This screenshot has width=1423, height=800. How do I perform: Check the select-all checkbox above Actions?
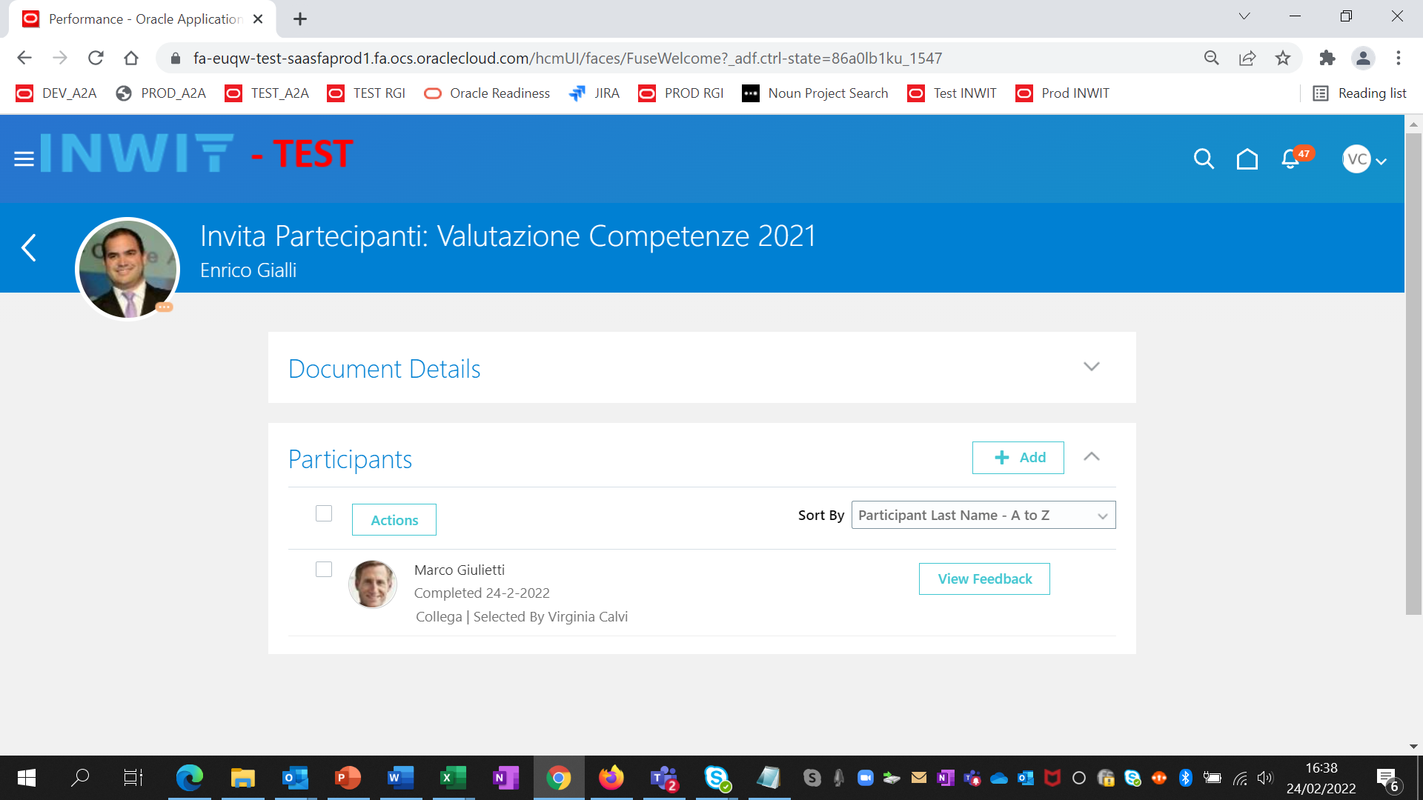[x=324, y=513]
